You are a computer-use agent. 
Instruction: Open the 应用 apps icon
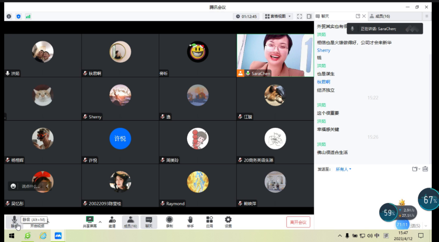click(209, 221)
